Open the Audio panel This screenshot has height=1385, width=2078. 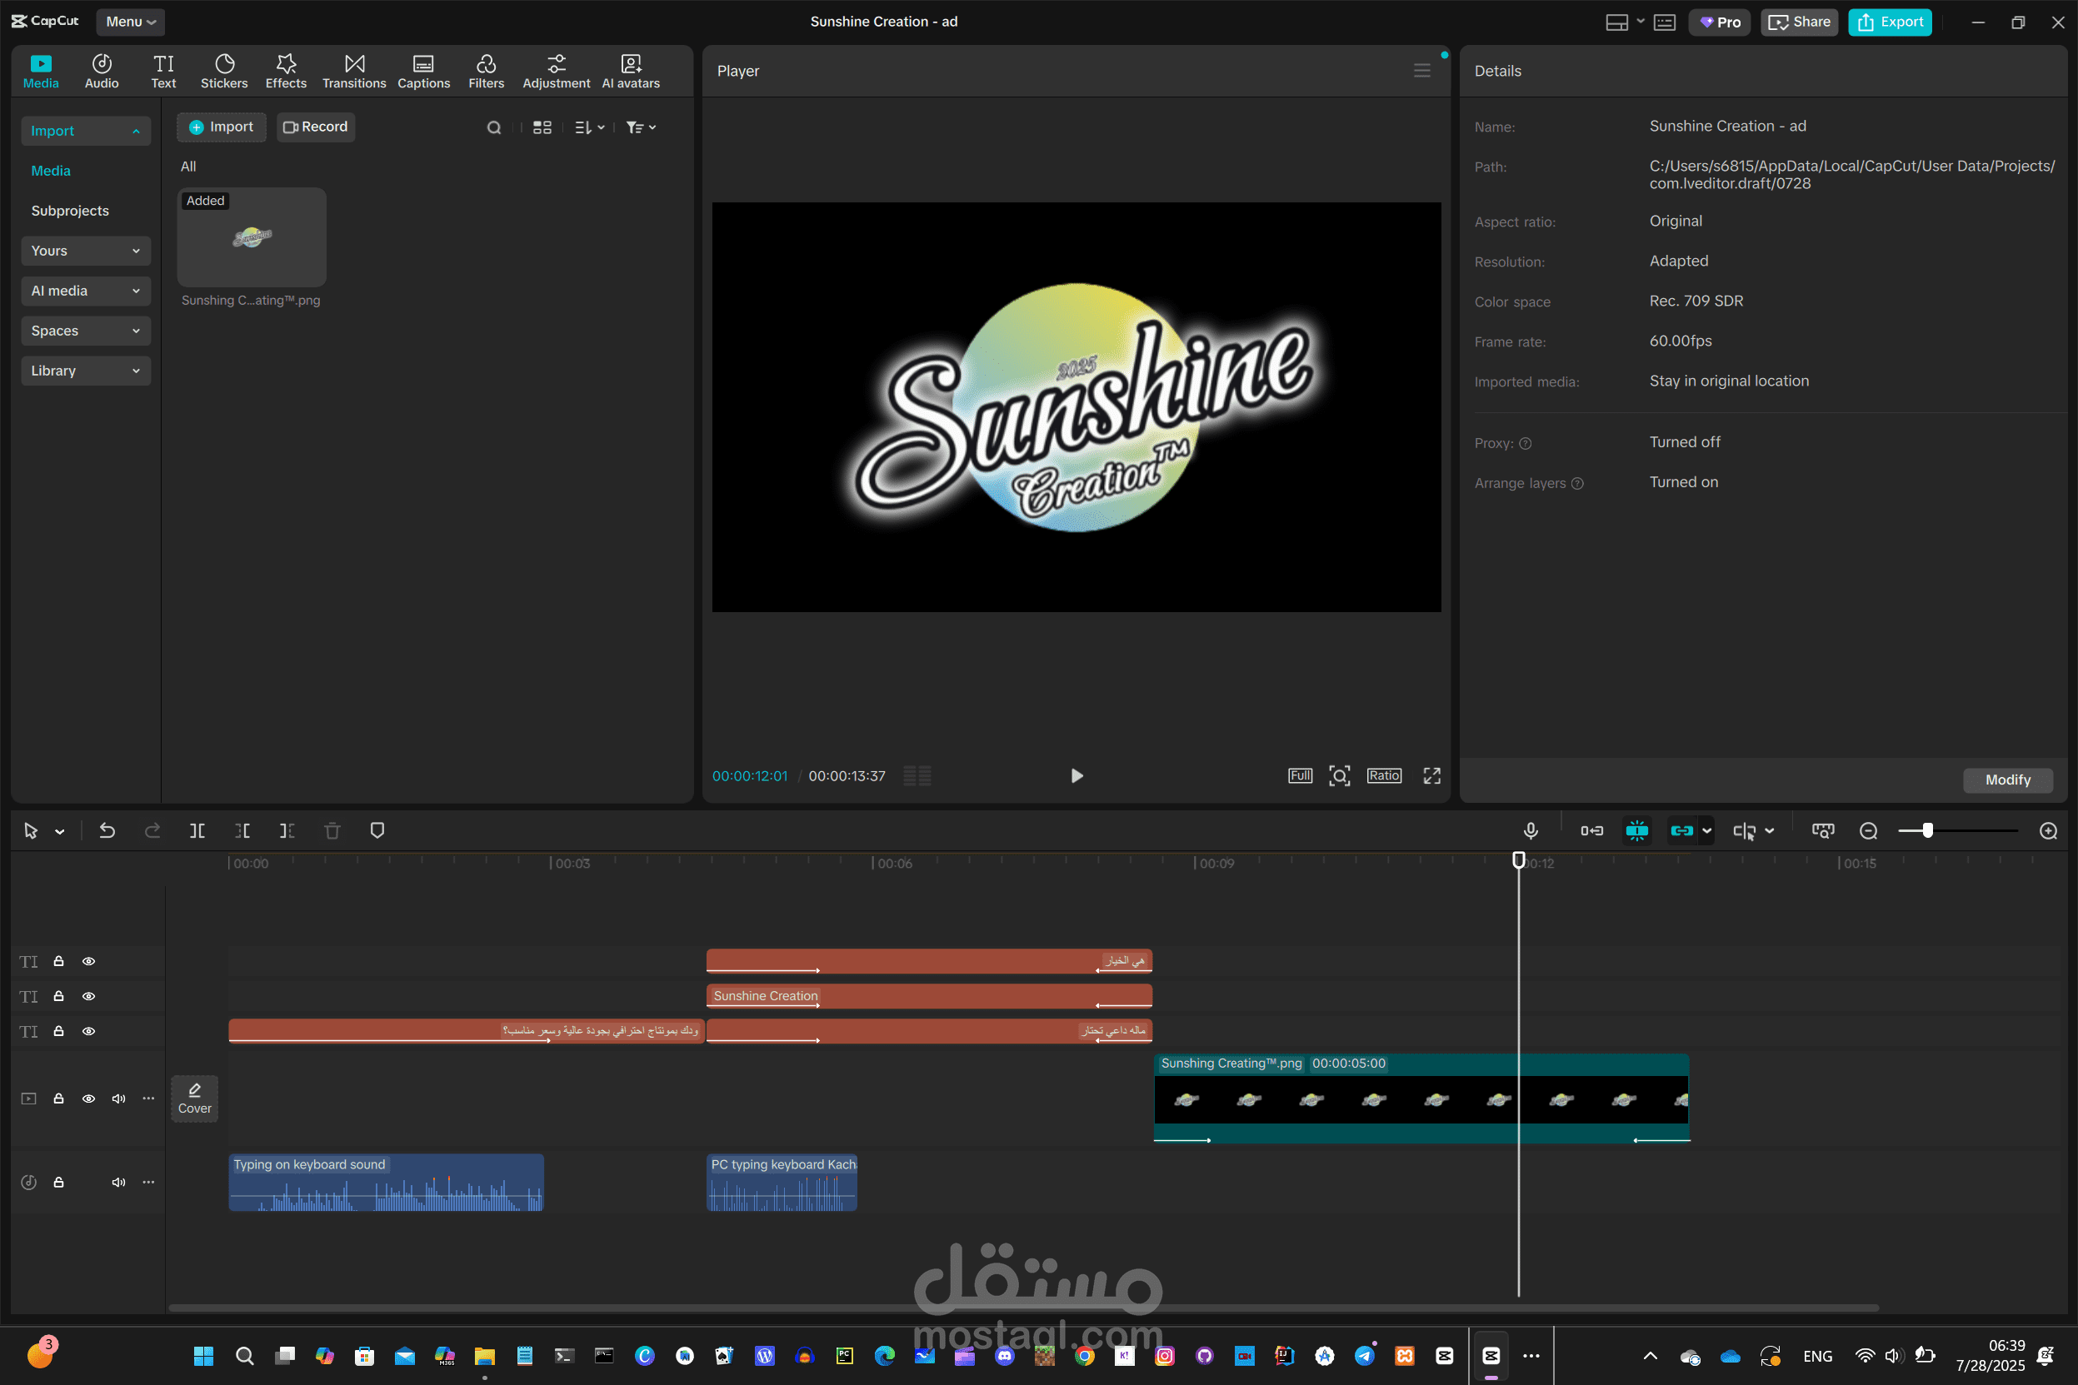click(102, 71)
